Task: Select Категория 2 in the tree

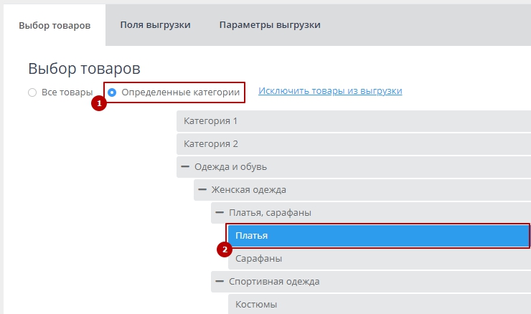Action: (210, 143)
